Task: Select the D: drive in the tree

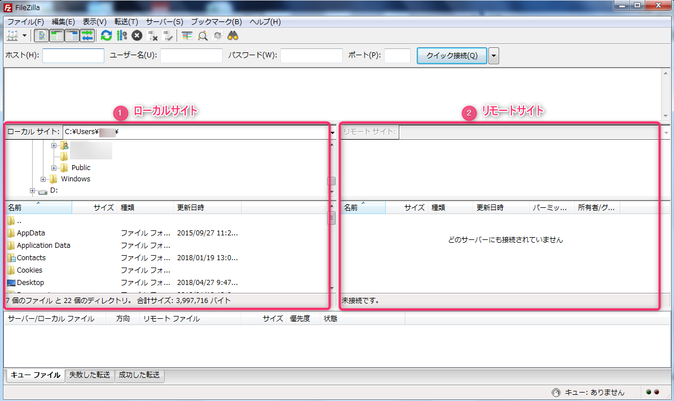Action: tap(54, 190)
